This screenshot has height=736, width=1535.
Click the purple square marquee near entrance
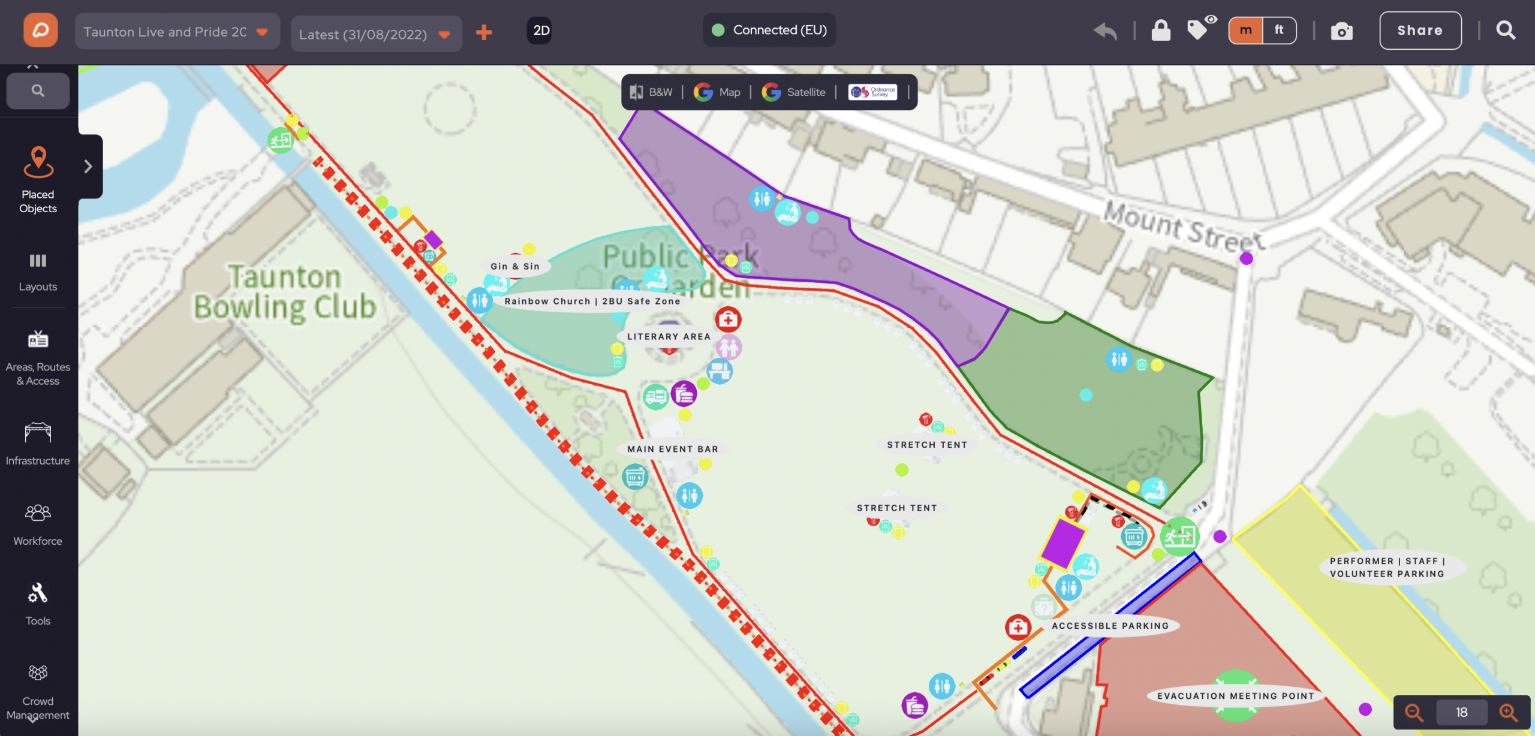[x=1063, y=543]
